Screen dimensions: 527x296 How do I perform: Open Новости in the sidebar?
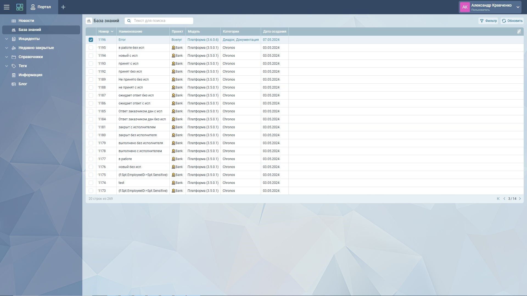coord(26,21)
